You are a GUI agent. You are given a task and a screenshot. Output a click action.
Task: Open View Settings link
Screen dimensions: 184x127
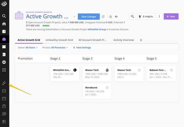pyautogui.click(x=82, y=47)
